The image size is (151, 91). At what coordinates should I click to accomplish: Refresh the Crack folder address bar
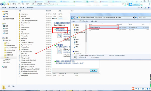(136, 18)
